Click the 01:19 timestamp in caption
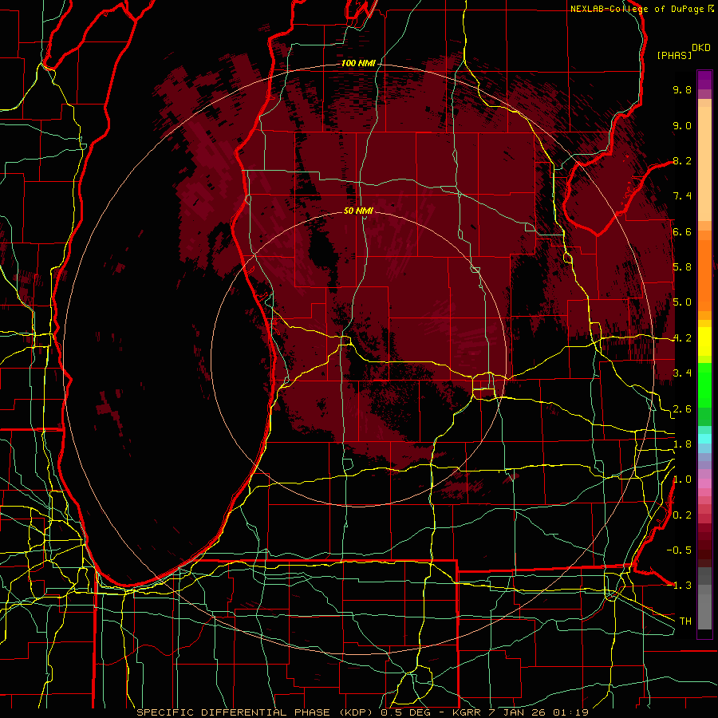This screenshot has height=718, width=718. (571, 712)
